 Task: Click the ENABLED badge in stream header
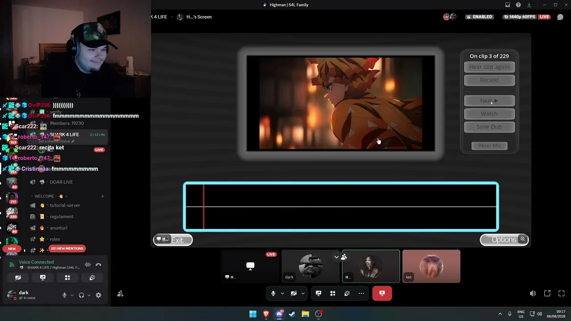(479, 17)
